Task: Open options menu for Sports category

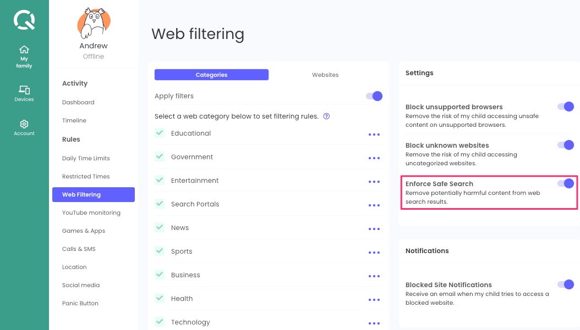Action: 374,253
